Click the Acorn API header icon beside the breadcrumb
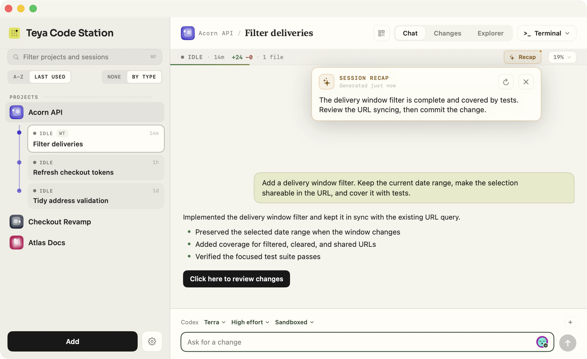587x359 pixels. pyautogui.click(x=188, y=33)
